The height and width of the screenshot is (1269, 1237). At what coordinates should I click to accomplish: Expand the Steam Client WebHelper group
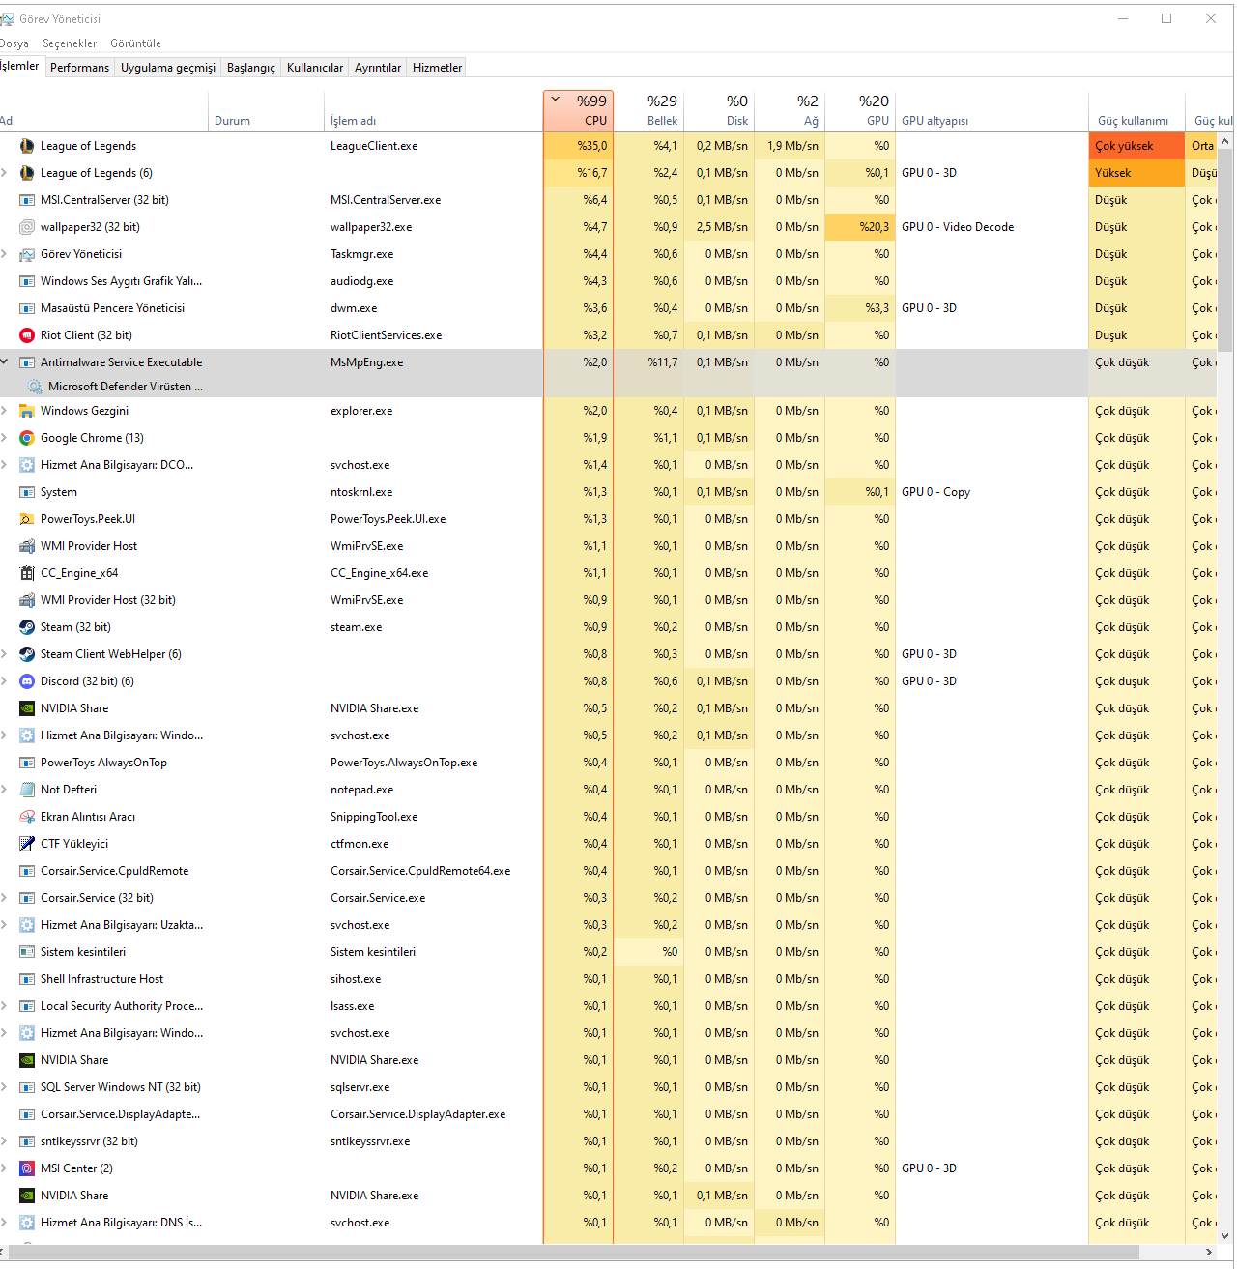pyautogui.click(x=5, y=654)
